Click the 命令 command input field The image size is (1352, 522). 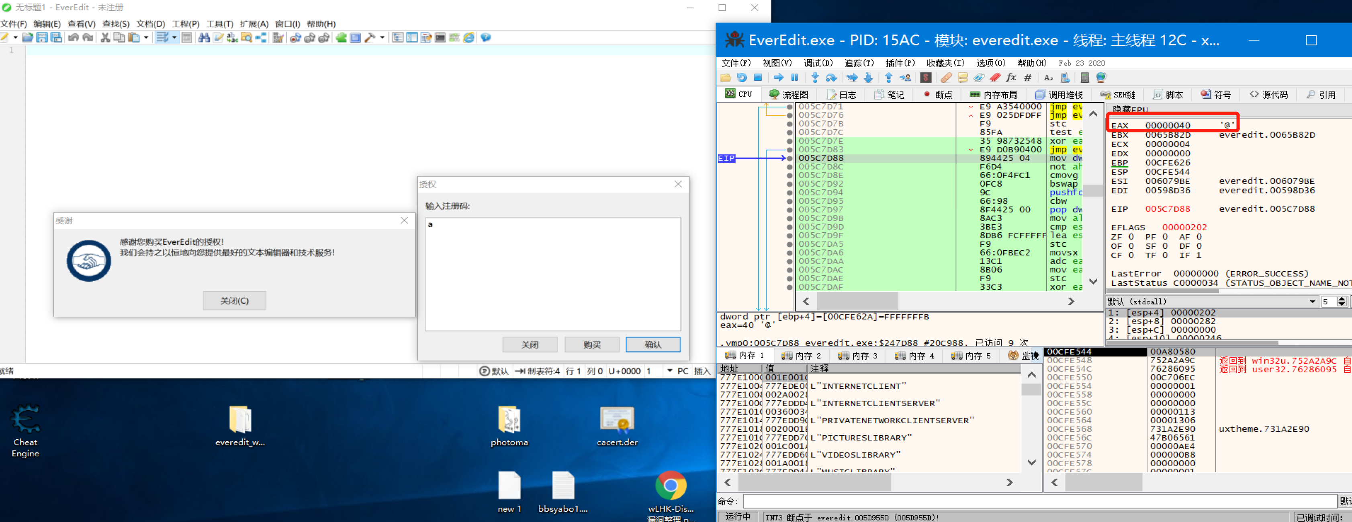pos(1040,501)
